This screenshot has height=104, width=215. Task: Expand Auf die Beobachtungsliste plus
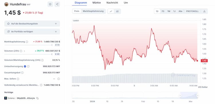pos(56,24)
